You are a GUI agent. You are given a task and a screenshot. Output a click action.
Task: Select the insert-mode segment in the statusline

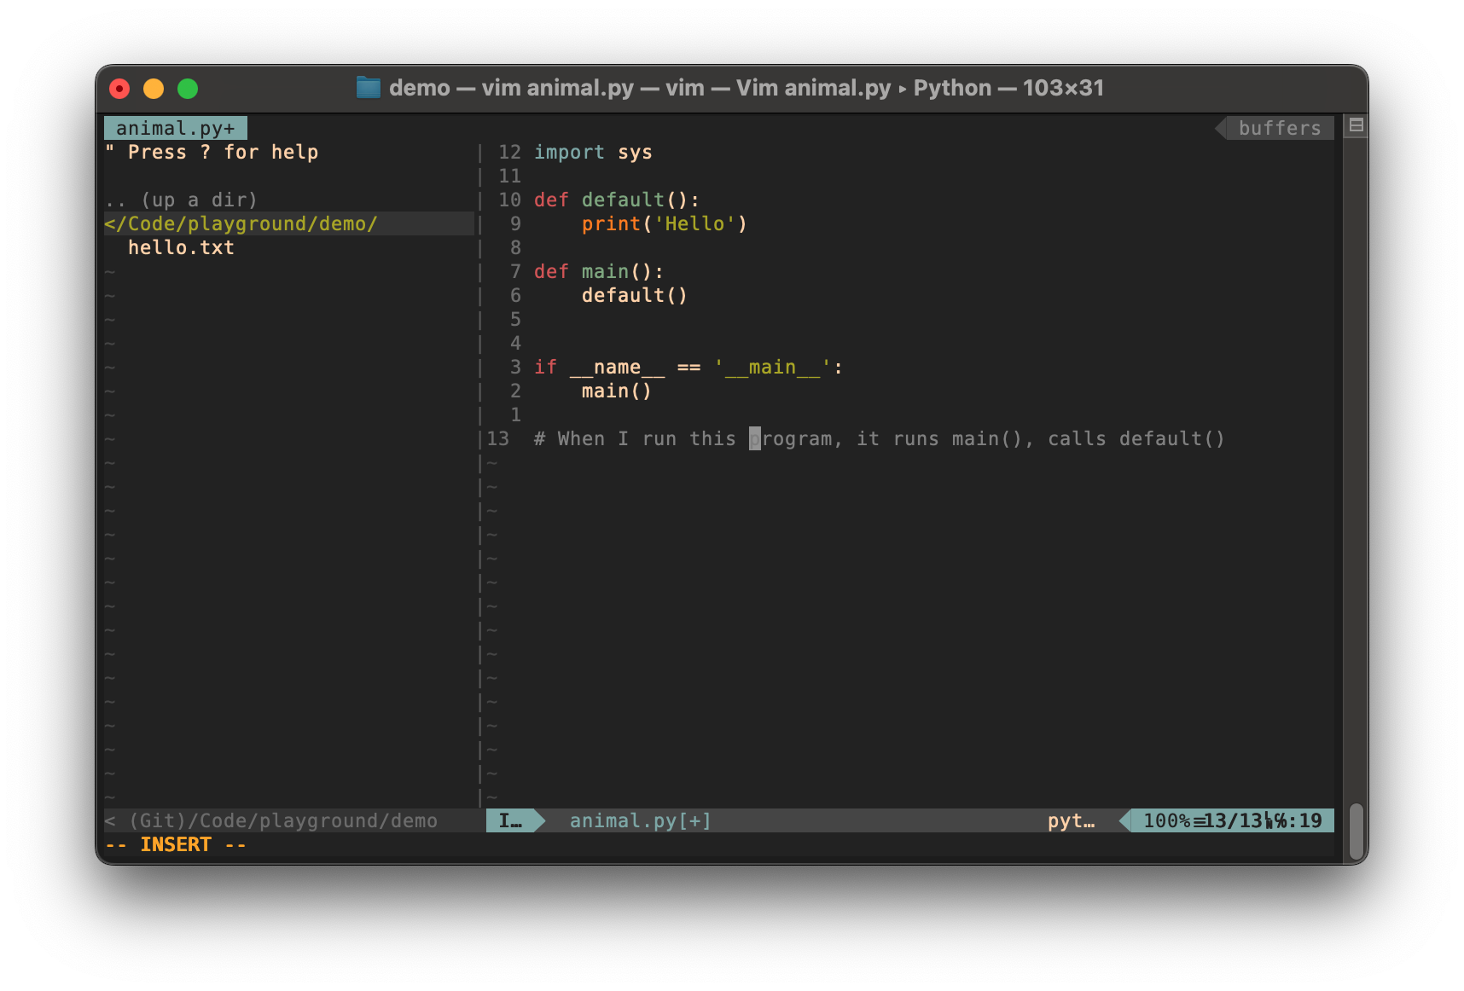pyautogui.click(x=512, y=820)
